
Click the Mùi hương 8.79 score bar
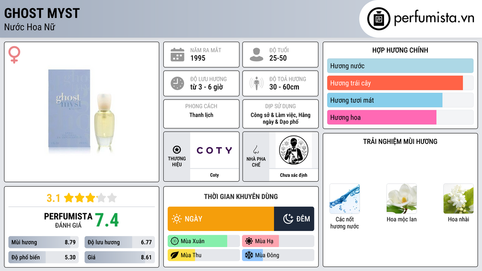coord(44,242)
